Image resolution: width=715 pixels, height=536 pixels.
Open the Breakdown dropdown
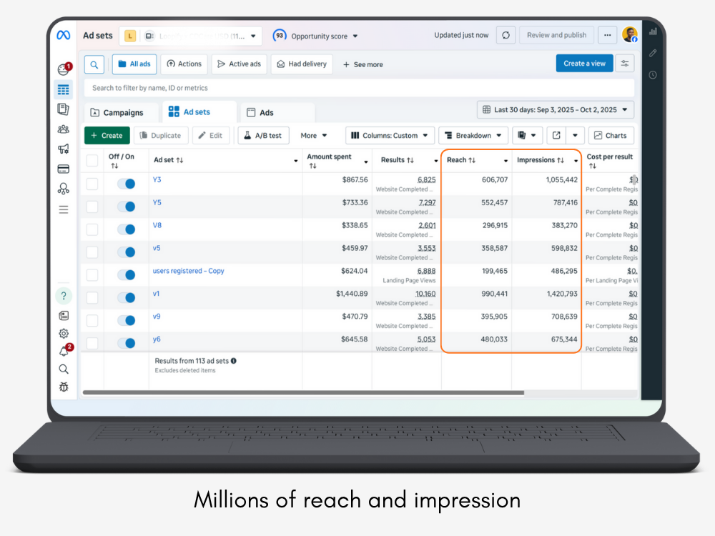point(473,135)
